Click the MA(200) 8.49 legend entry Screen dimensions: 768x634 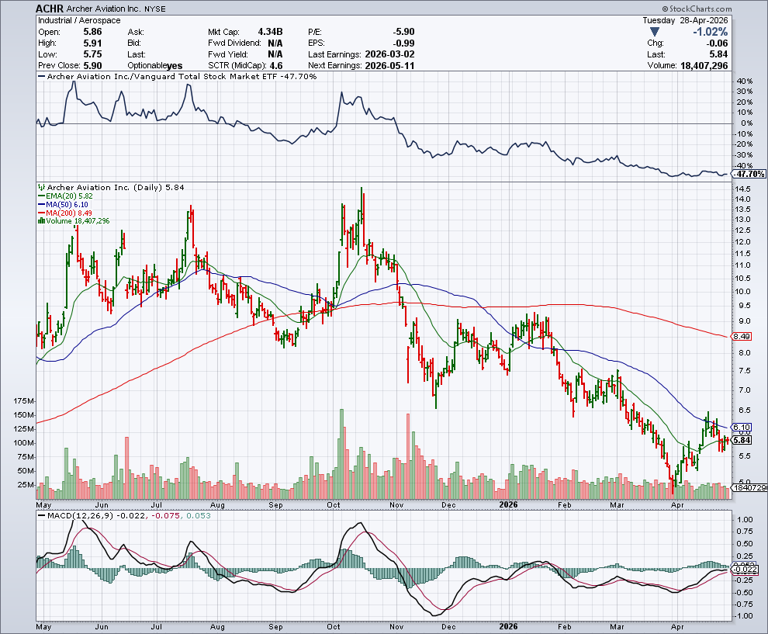point(65,213)
